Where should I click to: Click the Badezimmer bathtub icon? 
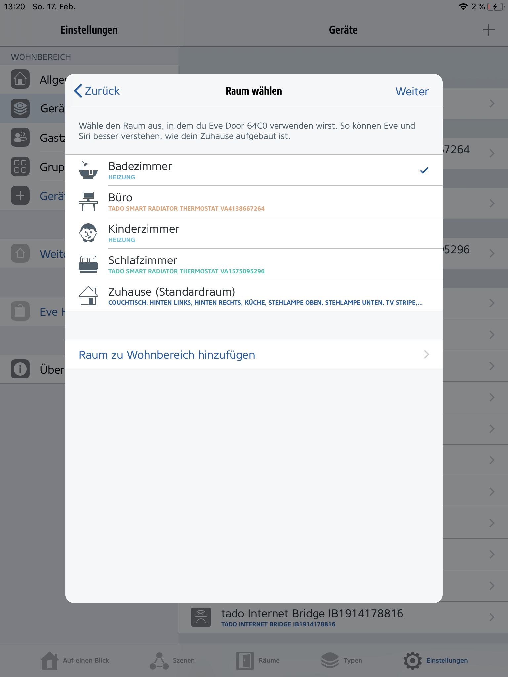(88, 170)
